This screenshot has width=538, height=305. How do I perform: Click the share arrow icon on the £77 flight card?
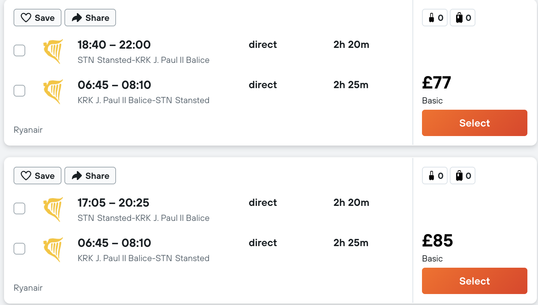click(76, 18)
